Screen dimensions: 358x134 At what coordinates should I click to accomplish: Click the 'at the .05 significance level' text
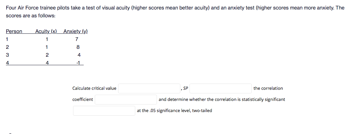pyautogui.click(x=174, y=111)
